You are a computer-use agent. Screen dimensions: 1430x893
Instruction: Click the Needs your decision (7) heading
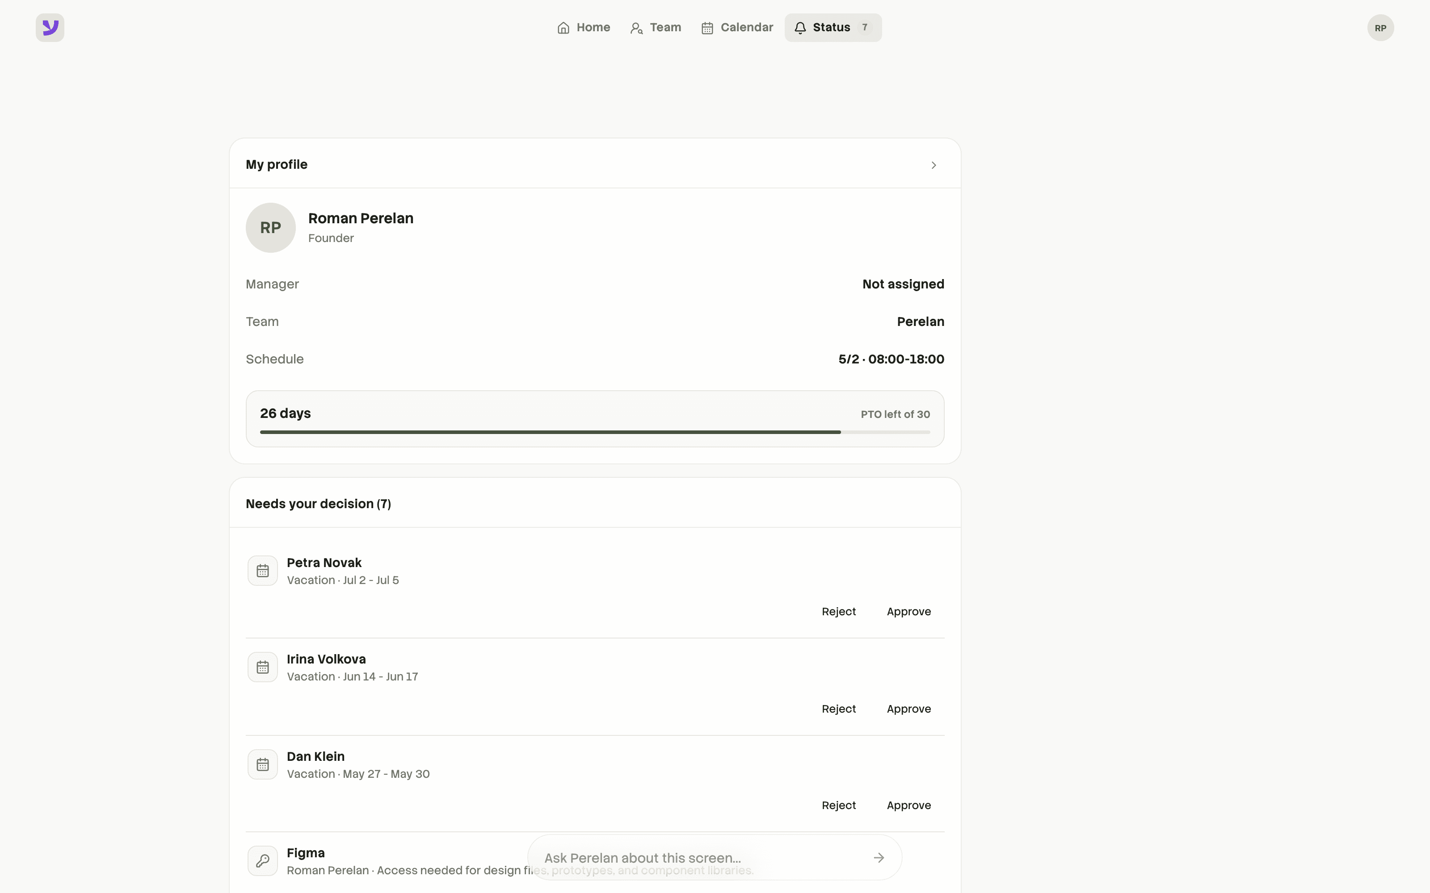point(319,504)
